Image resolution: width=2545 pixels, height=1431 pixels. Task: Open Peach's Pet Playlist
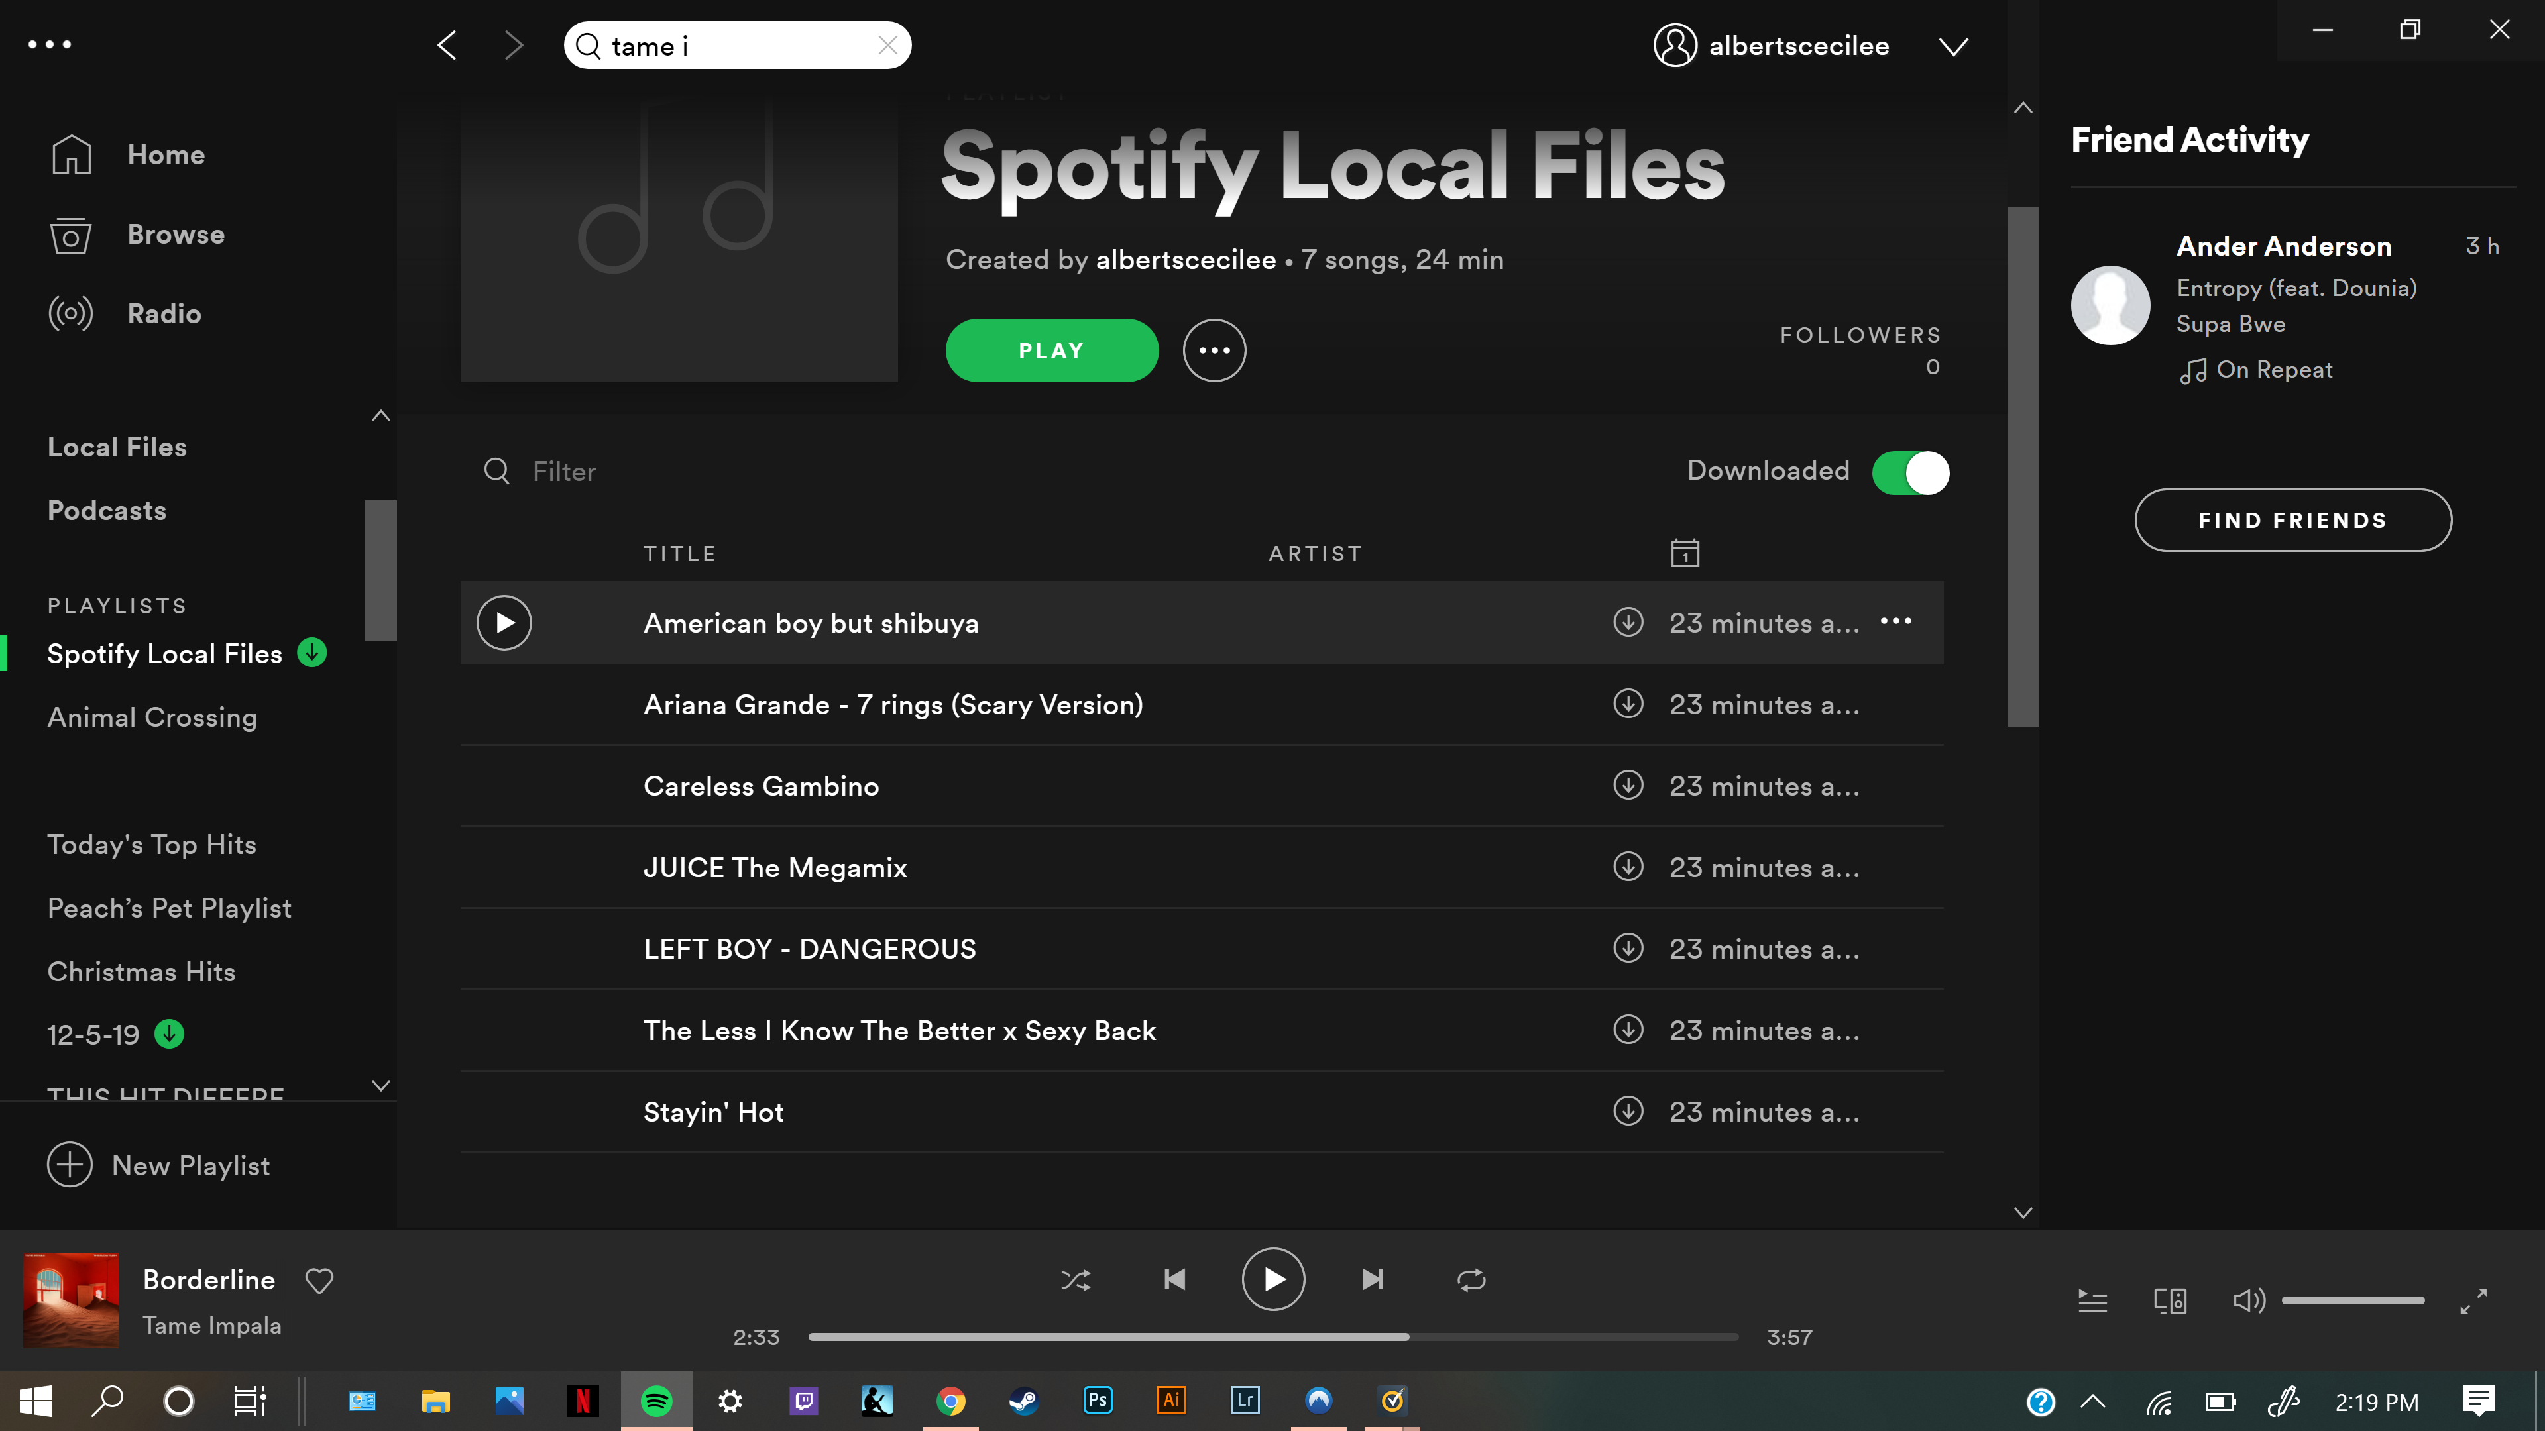170,908
